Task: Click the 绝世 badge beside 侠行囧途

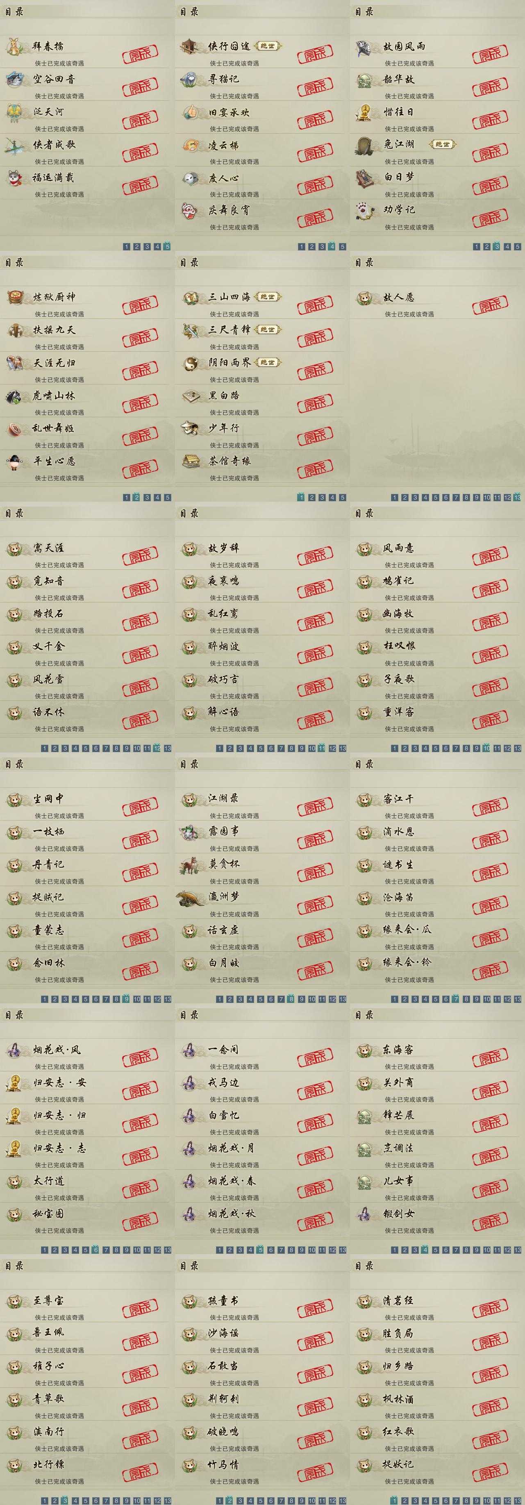Action: 268,46
